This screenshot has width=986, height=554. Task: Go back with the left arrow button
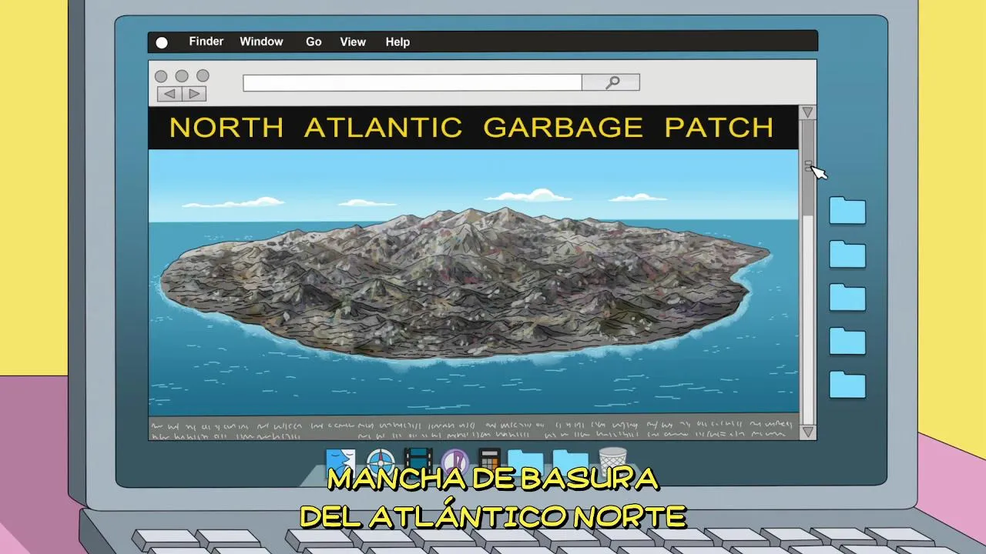coord(169,94)
